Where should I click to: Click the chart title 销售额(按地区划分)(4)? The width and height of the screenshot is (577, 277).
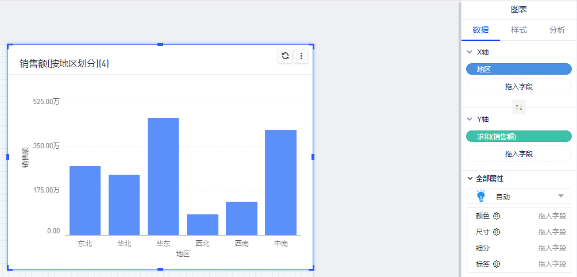pos(64,64)
